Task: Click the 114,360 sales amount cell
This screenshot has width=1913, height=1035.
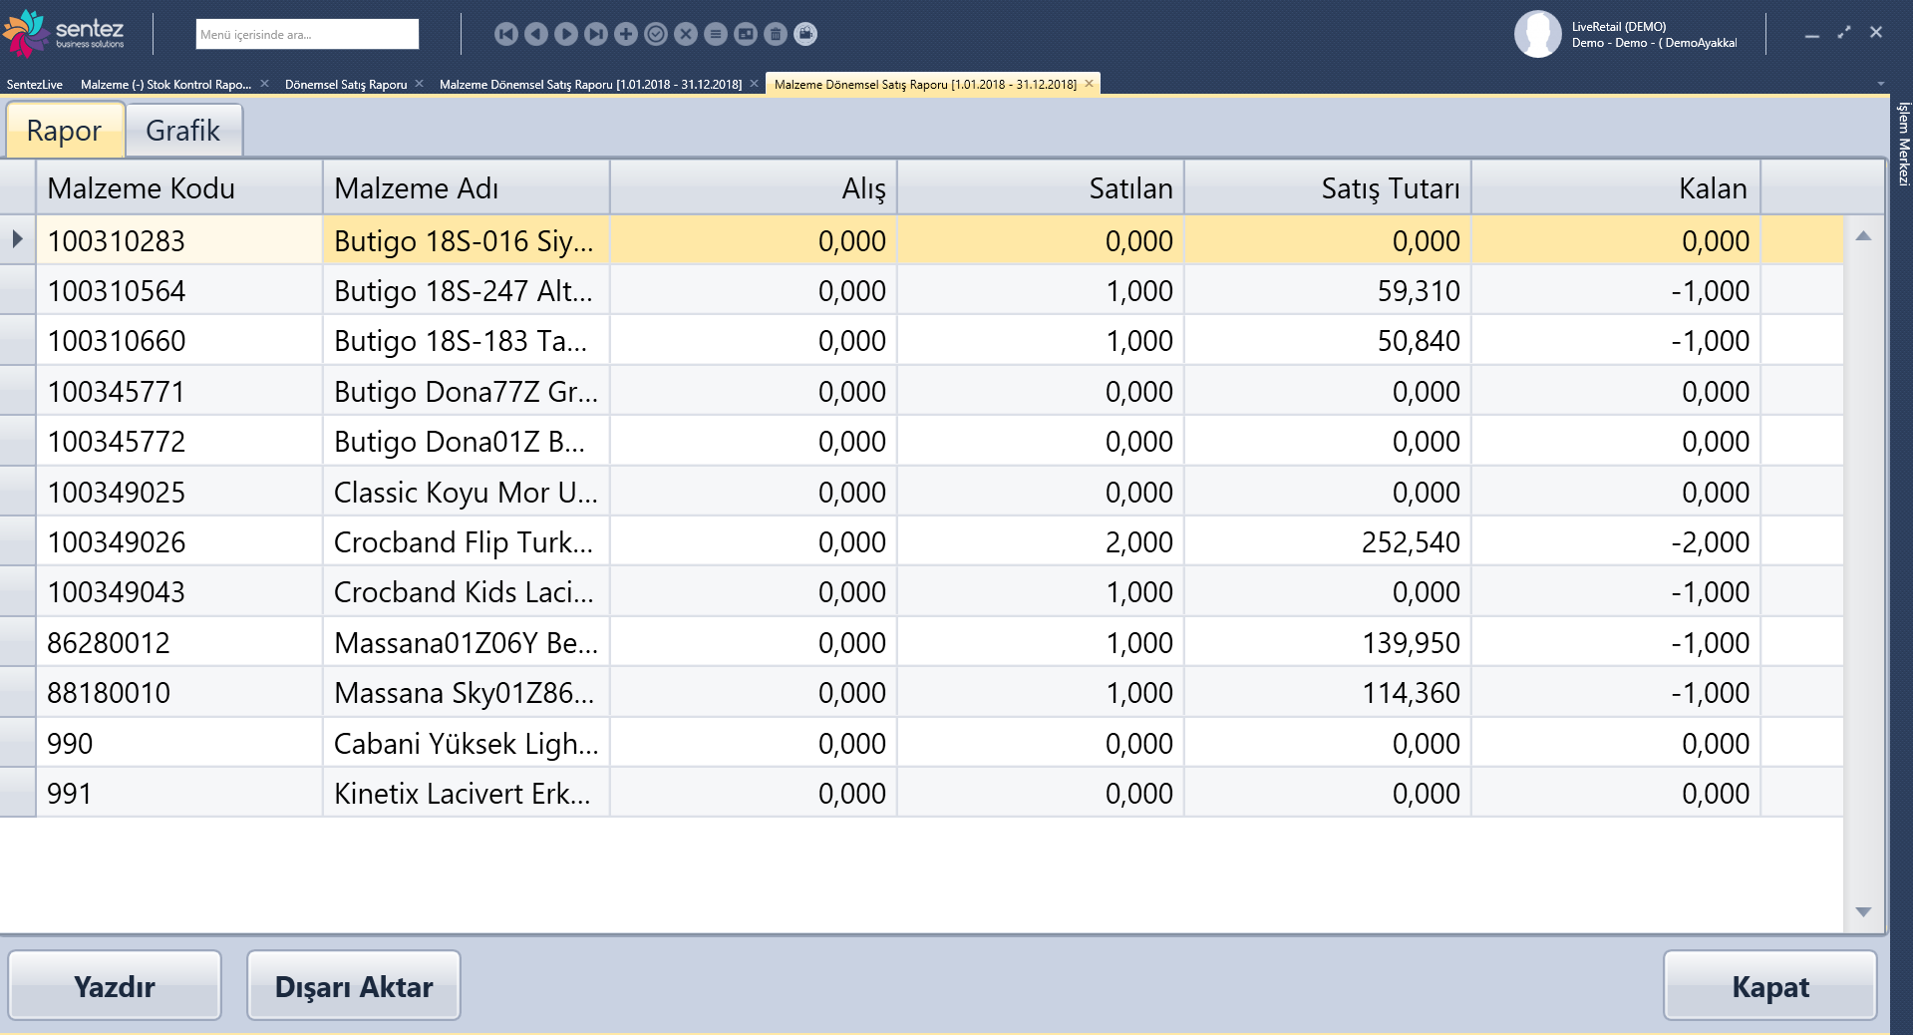Action: 1328,692
